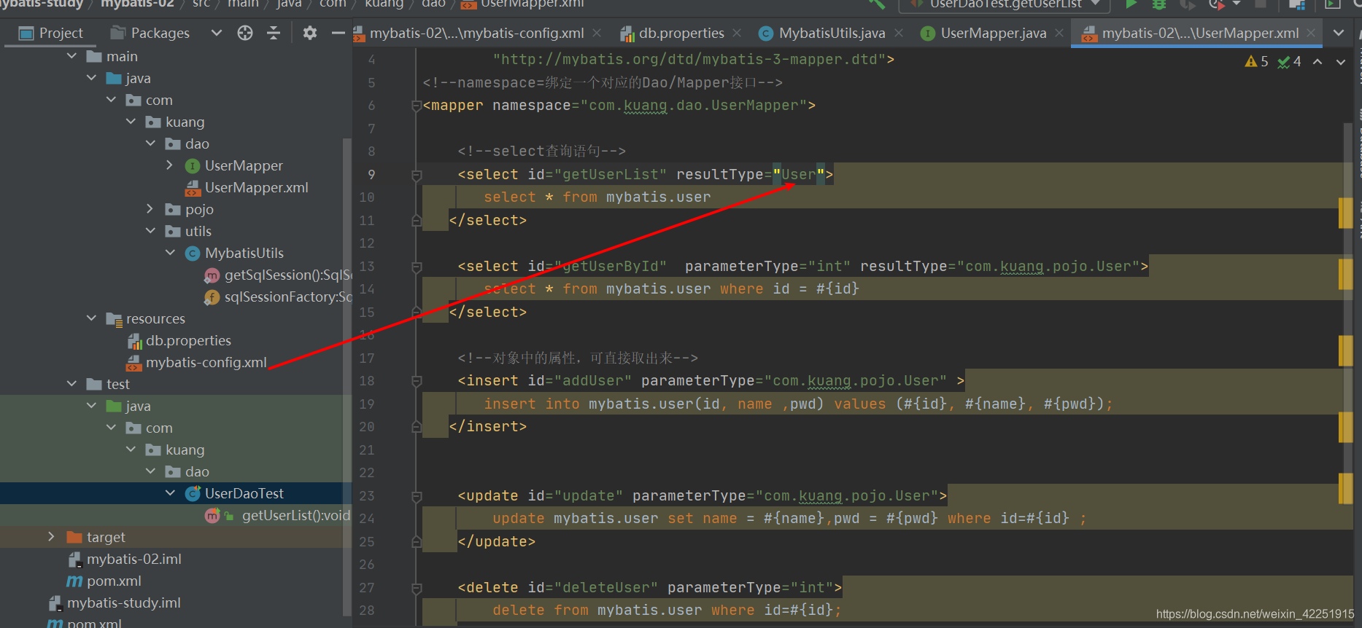Jump to warning stripe near line 23
The image size is (1362, 628).
[1346, 488]
